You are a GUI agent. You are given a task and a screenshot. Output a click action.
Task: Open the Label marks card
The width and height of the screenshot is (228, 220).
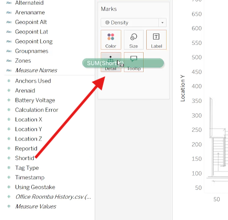156,40
